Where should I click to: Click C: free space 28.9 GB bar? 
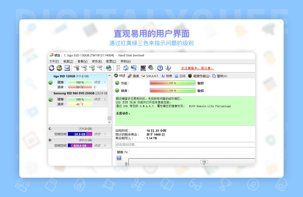pos(80,134)
